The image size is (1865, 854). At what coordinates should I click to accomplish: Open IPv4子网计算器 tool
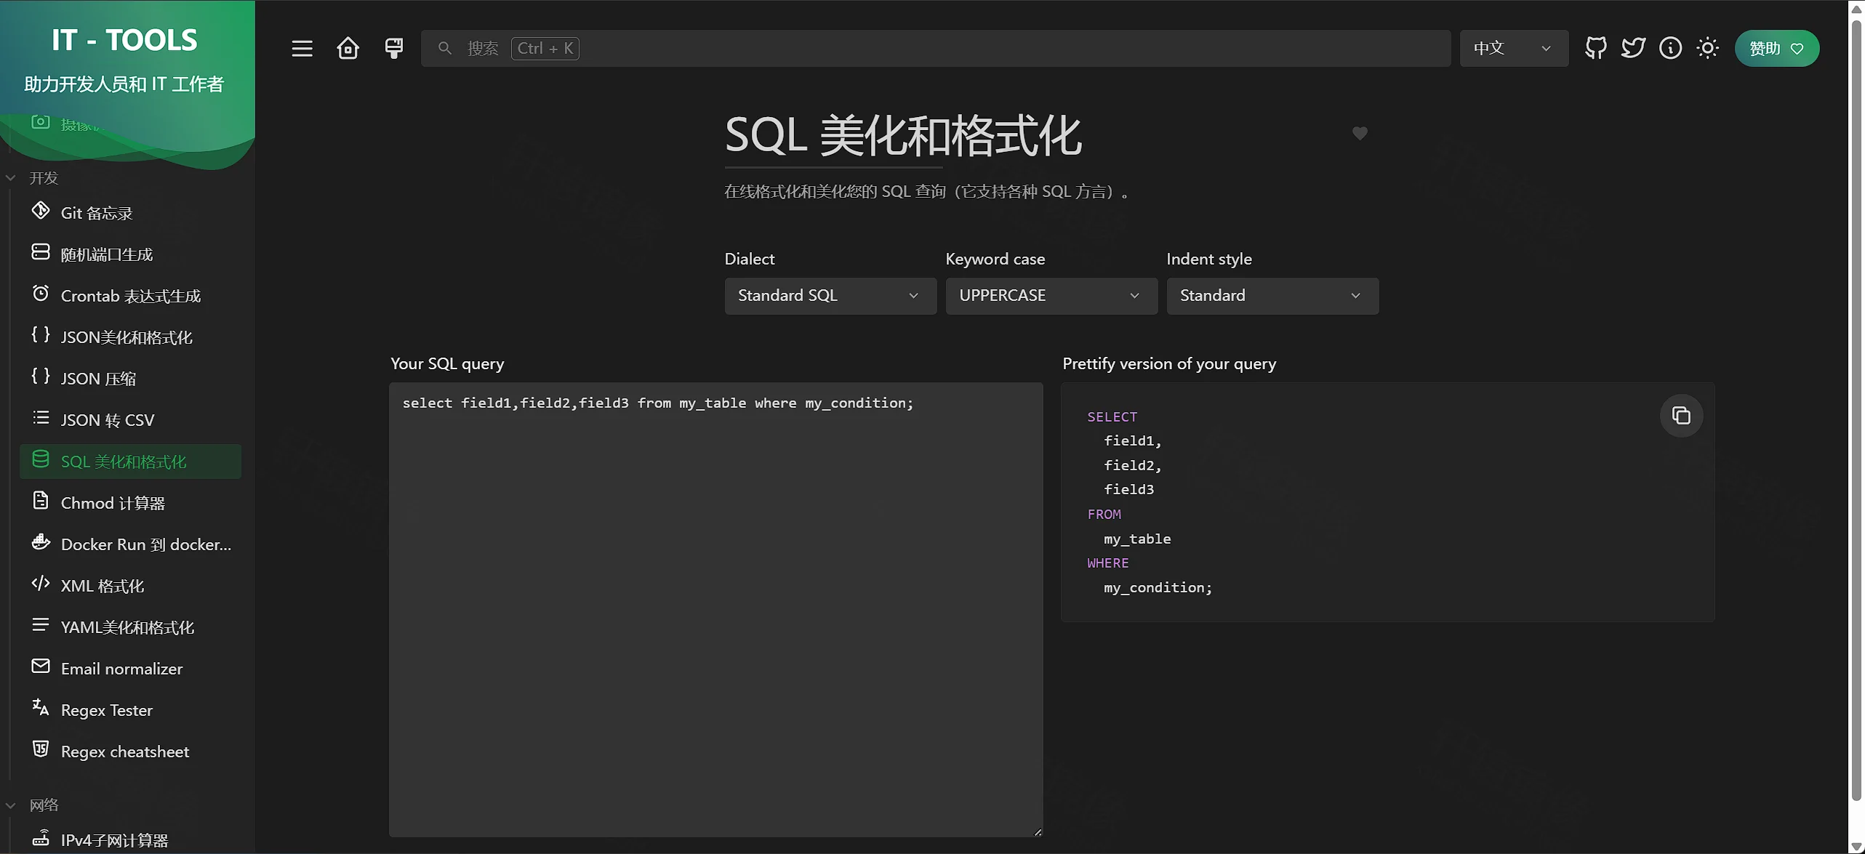coord(131,840)
